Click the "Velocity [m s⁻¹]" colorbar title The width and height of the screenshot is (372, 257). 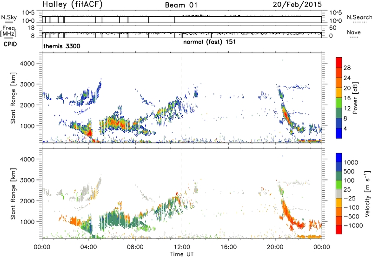(367, 193)
